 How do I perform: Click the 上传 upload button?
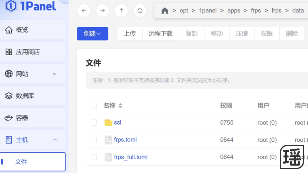[130, 34]
